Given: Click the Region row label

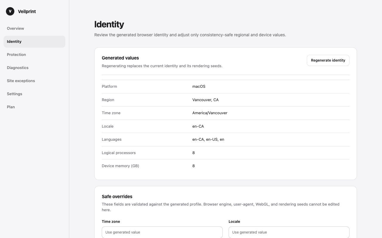Looking at the screenshot, I should pos(108,100).
